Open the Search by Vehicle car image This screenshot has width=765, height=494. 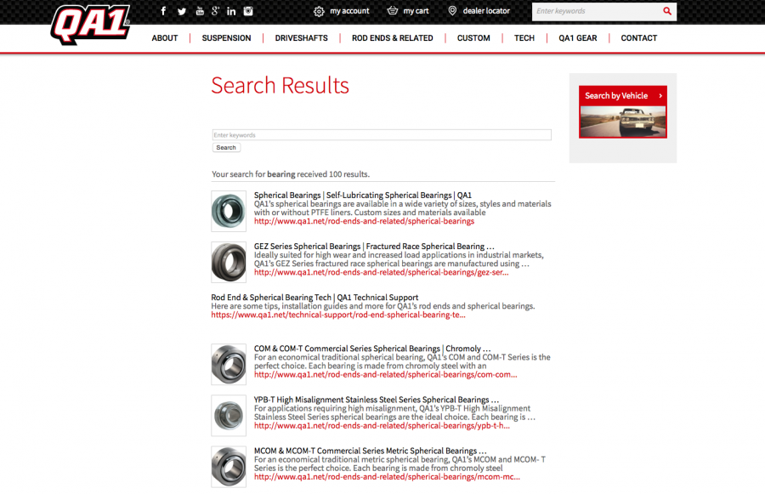point(622,122)
